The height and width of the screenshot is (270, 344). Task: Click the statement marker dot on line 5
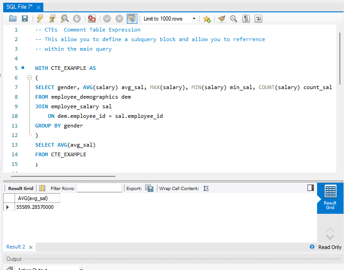23,68
